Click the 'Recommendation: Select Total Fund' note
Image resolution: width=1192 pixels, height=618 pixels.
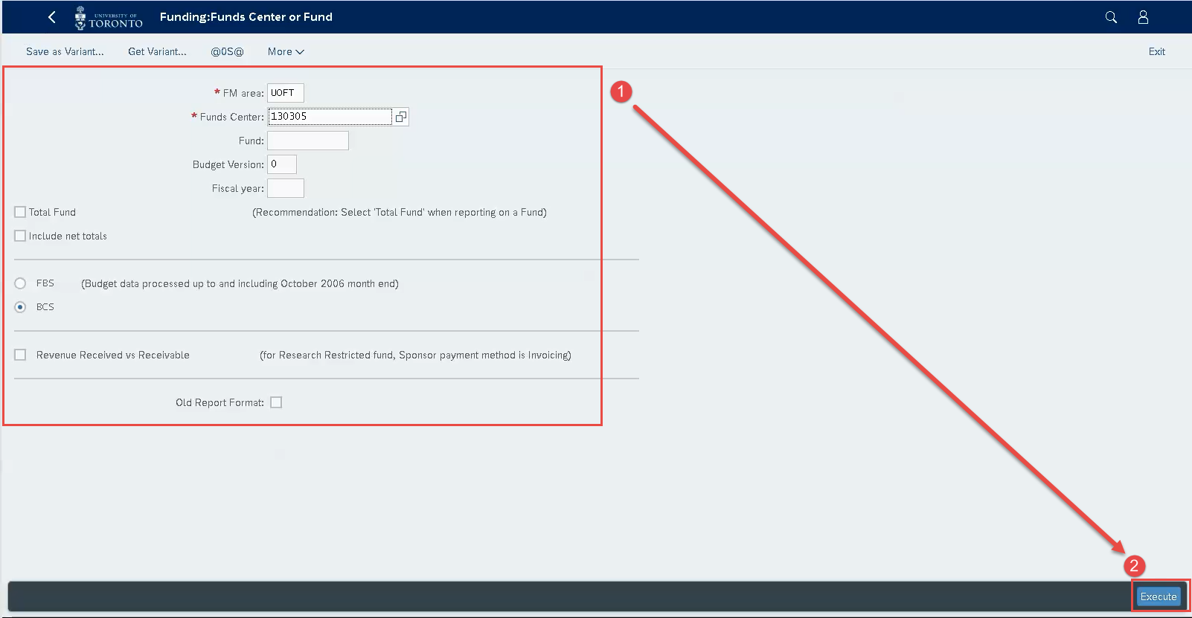pos(400,212)
